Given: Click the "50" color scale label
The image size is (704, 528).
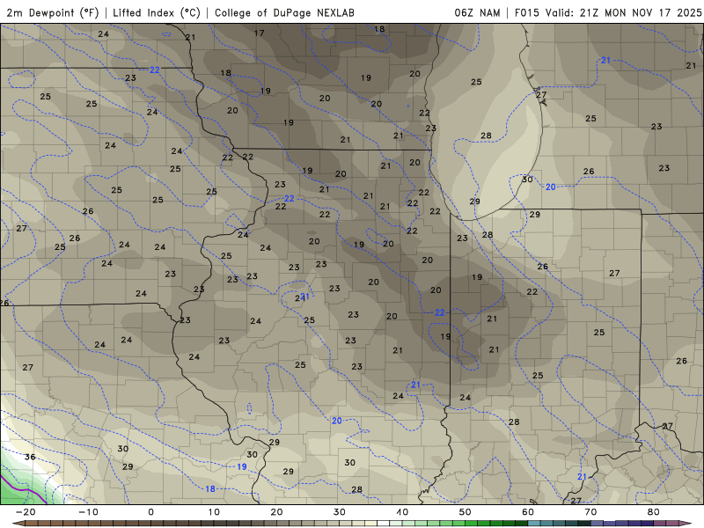Looking at the screenshot, I should point(466,512).
